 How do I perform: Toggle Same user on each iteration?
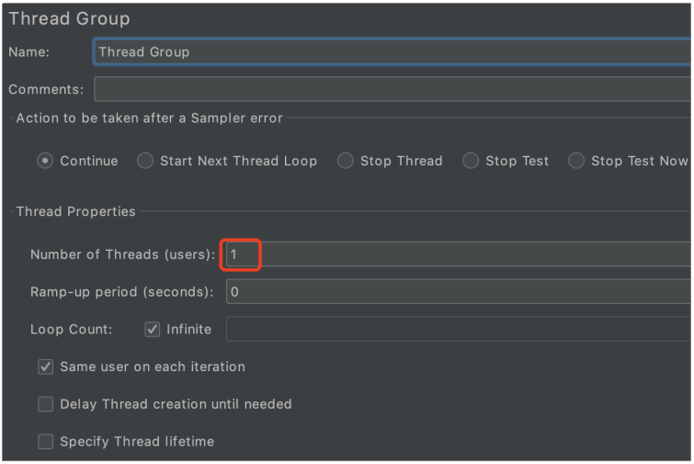(46, 367)
